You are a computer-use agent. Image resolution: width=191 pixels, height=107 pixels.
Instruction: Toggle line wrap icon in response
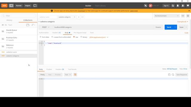tap(75, 75)
